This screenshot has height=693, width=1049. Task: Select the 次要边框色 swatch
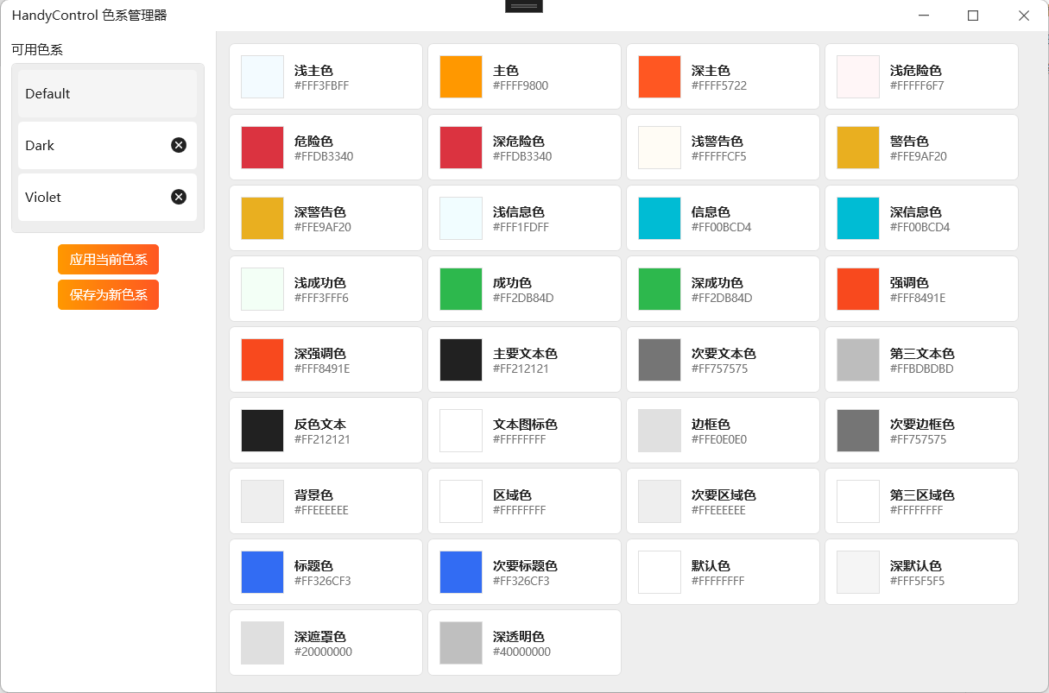pyautogui.click(x=858, y=431)
